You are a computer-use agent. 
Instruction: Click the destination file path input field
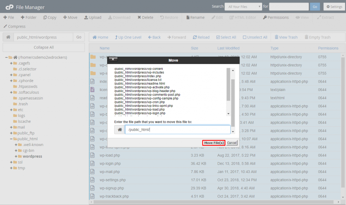click(177, 129)
